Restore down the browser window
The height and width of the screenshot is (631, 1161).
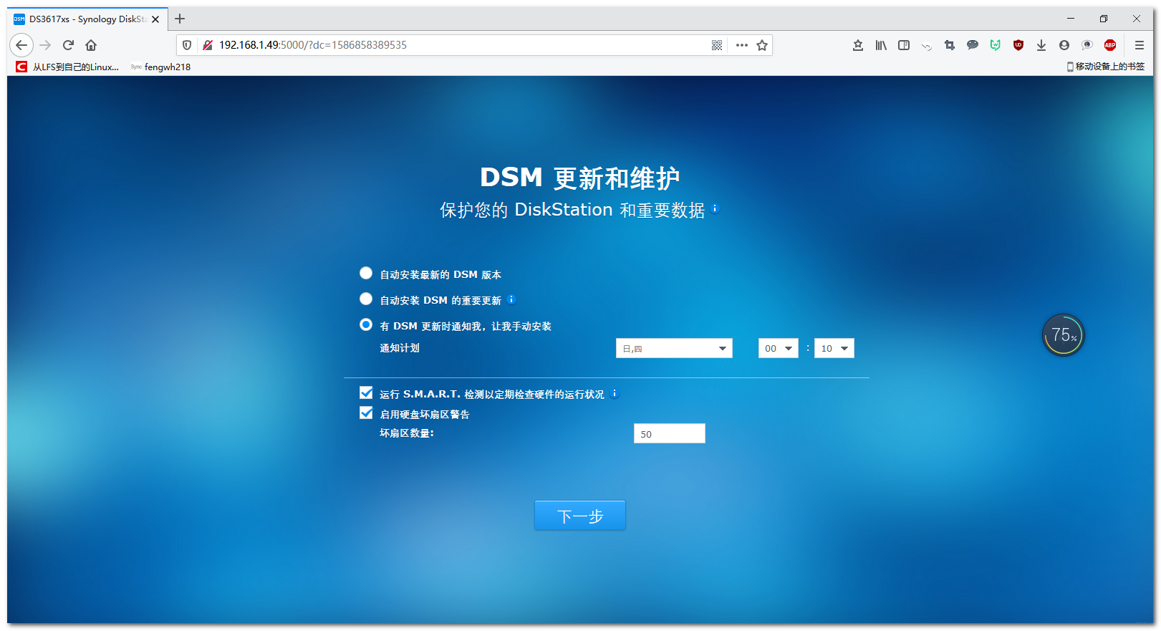pyautogui.click(x=1104, y=19)
